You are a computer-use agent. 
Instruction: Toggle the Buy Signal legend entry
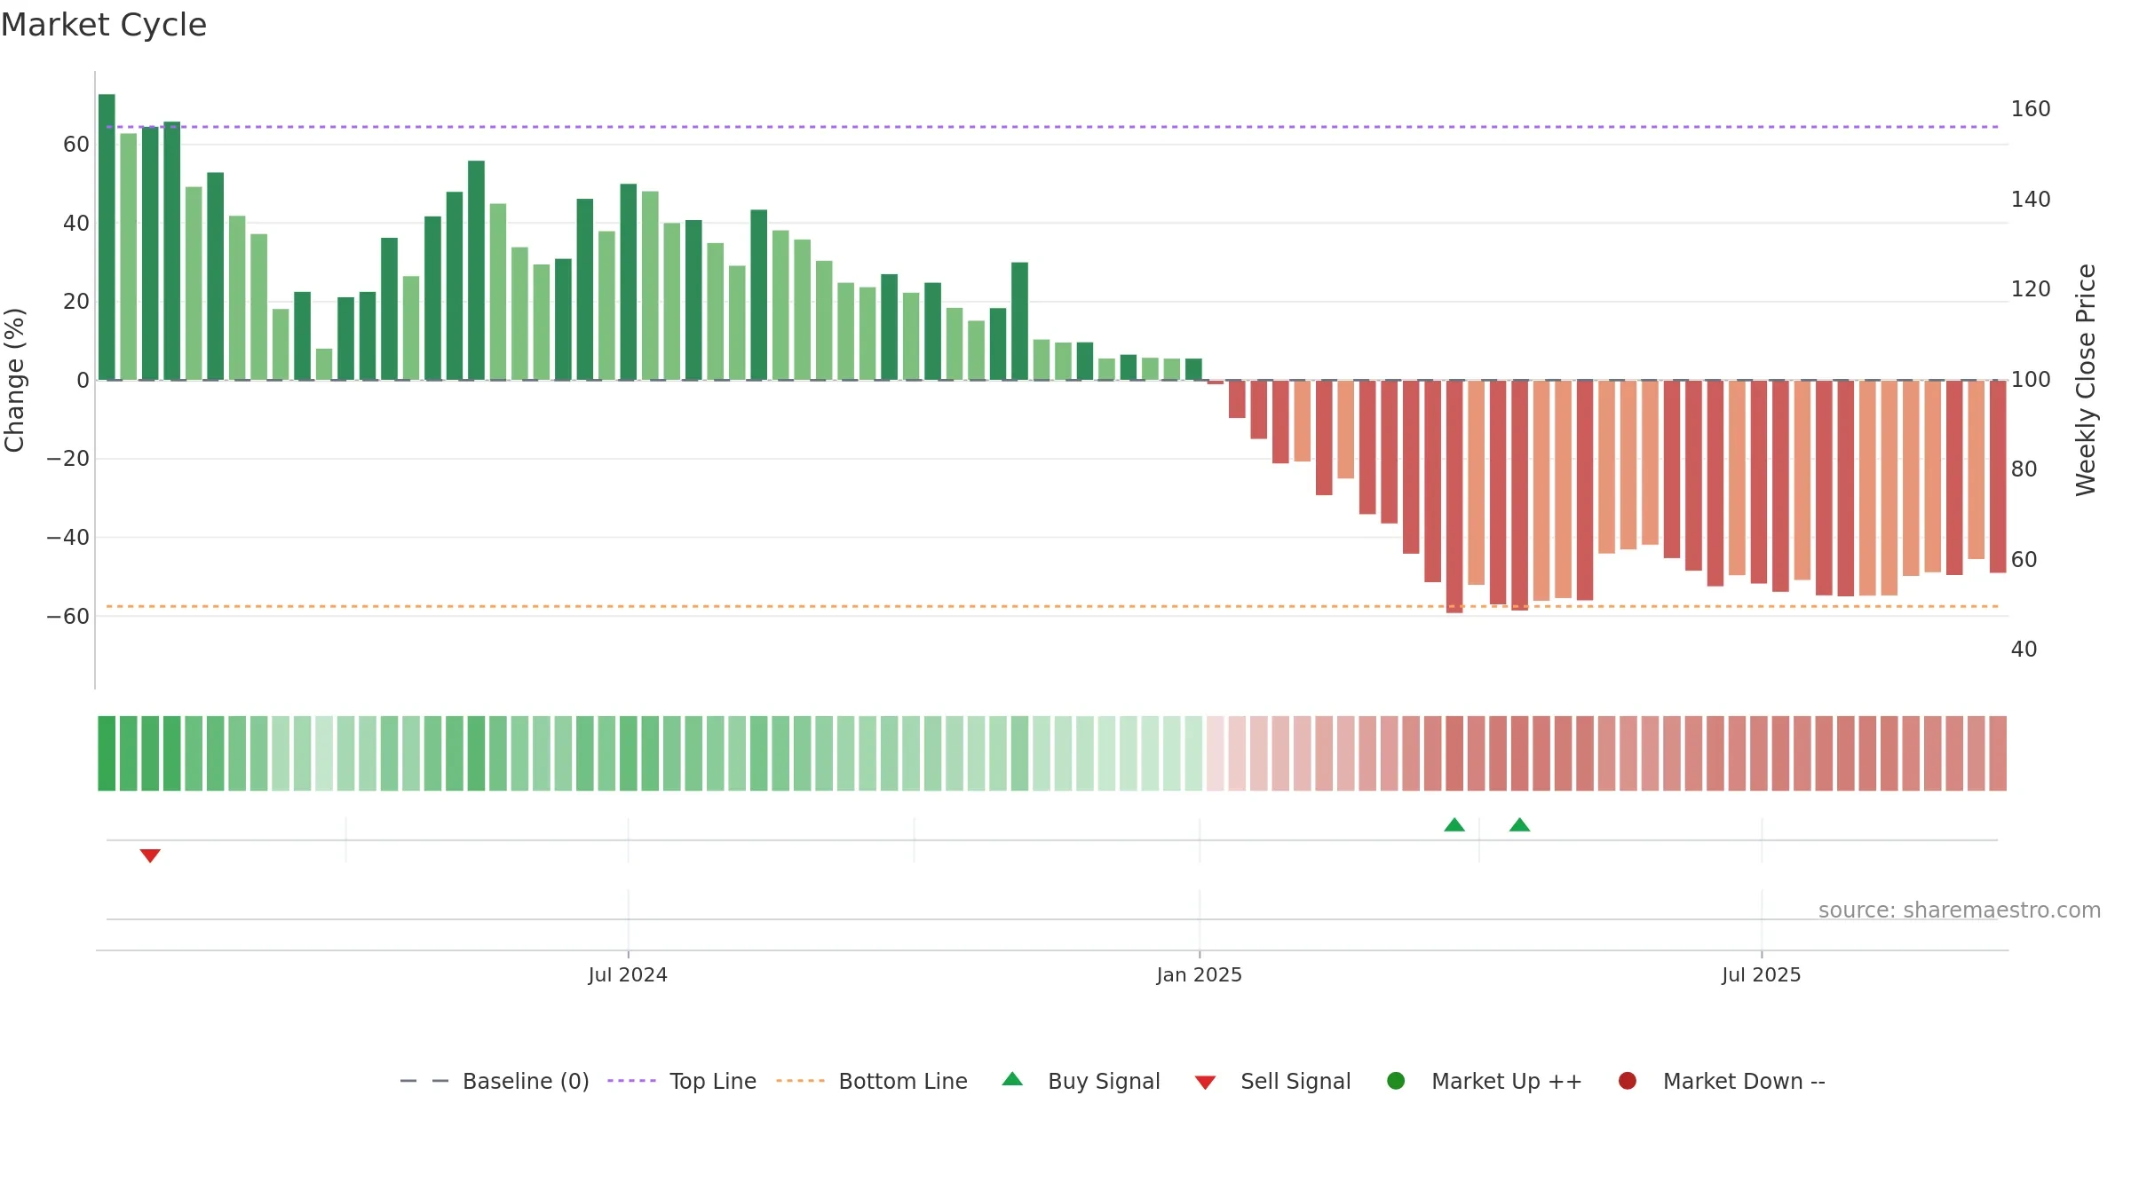pos(1081,1081)
